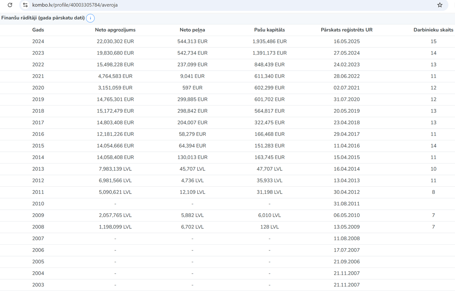
Task: Select net profit 5,882 LVL
Action: (192, 215)
